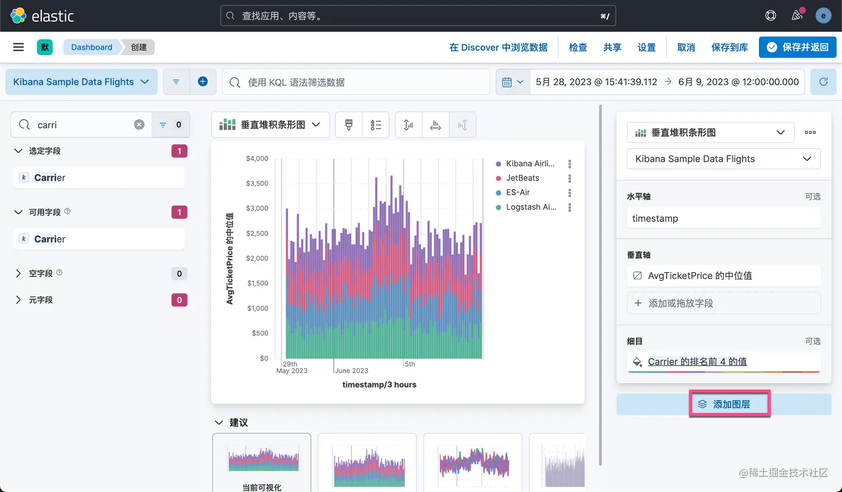The image size is (842, 492).
Task: Click 添加或拖放字段 in vertical axis
Action: click(723, 303)
